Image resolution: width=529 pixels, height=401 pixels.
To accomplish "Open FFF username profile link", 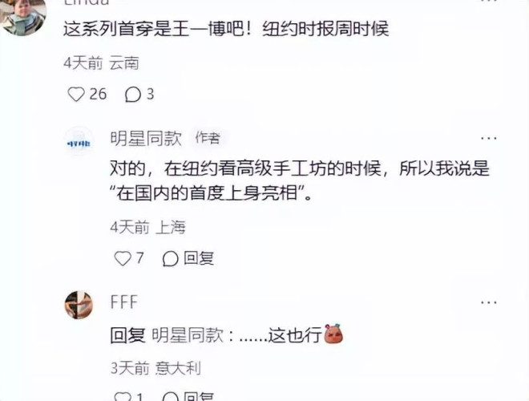I will tap(123, 302).
